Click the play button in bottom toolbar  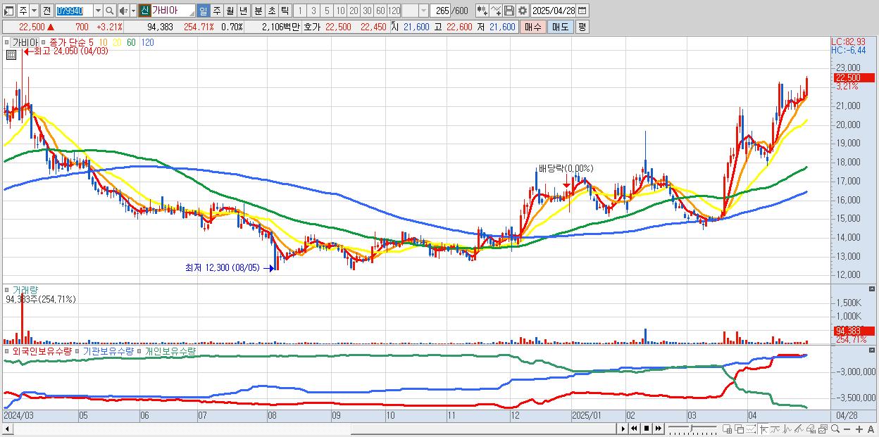pyautogui.click(x=623, y=428)
